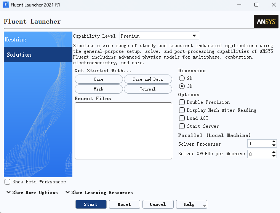Select the Meshing workspace tab
This screenshot has width=280, height=213.
38,40
